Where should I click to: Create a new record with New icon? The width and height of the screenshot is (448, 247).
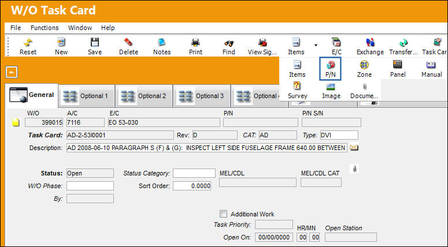tap(61, 46)
